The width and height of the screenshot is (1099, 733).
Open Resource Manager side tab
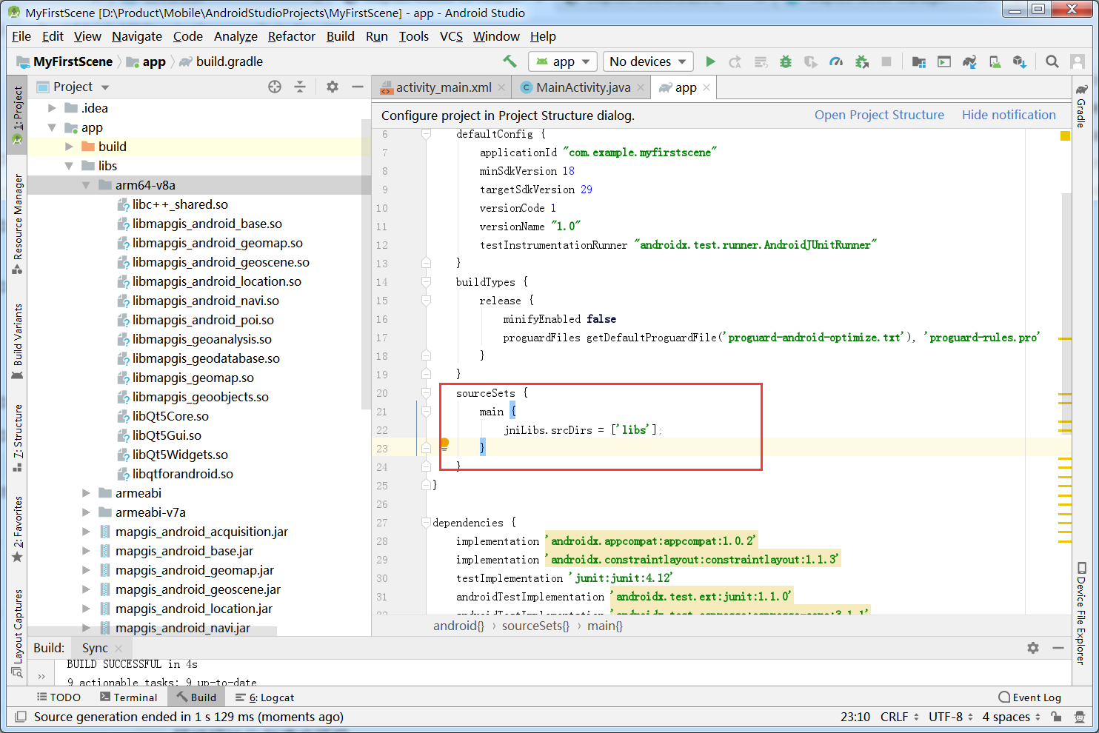(x=17, y=224)
